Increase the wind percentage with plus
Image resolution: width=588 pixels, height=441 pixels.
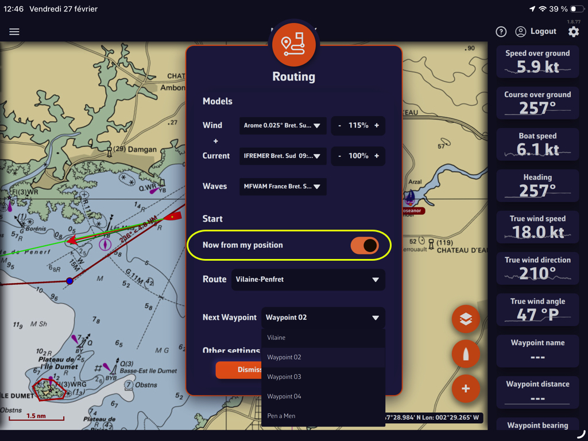(377, 126)
